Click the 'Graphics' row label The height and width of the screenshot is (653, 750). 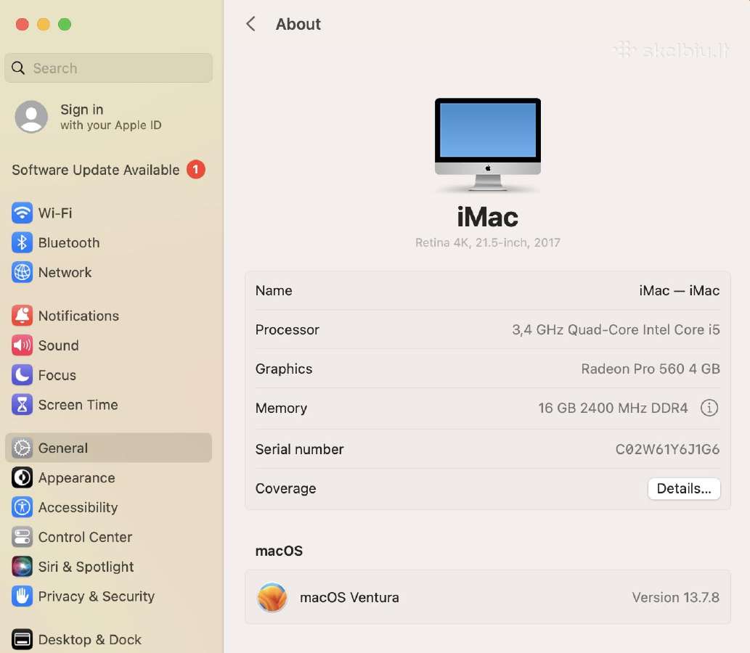pos(284,369)
